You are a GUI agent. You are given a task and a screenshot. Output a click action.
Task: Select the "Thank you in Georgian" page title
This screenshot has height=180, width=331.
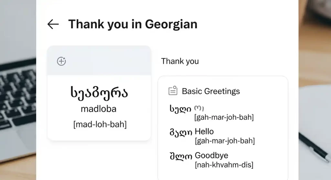point(133,24)
